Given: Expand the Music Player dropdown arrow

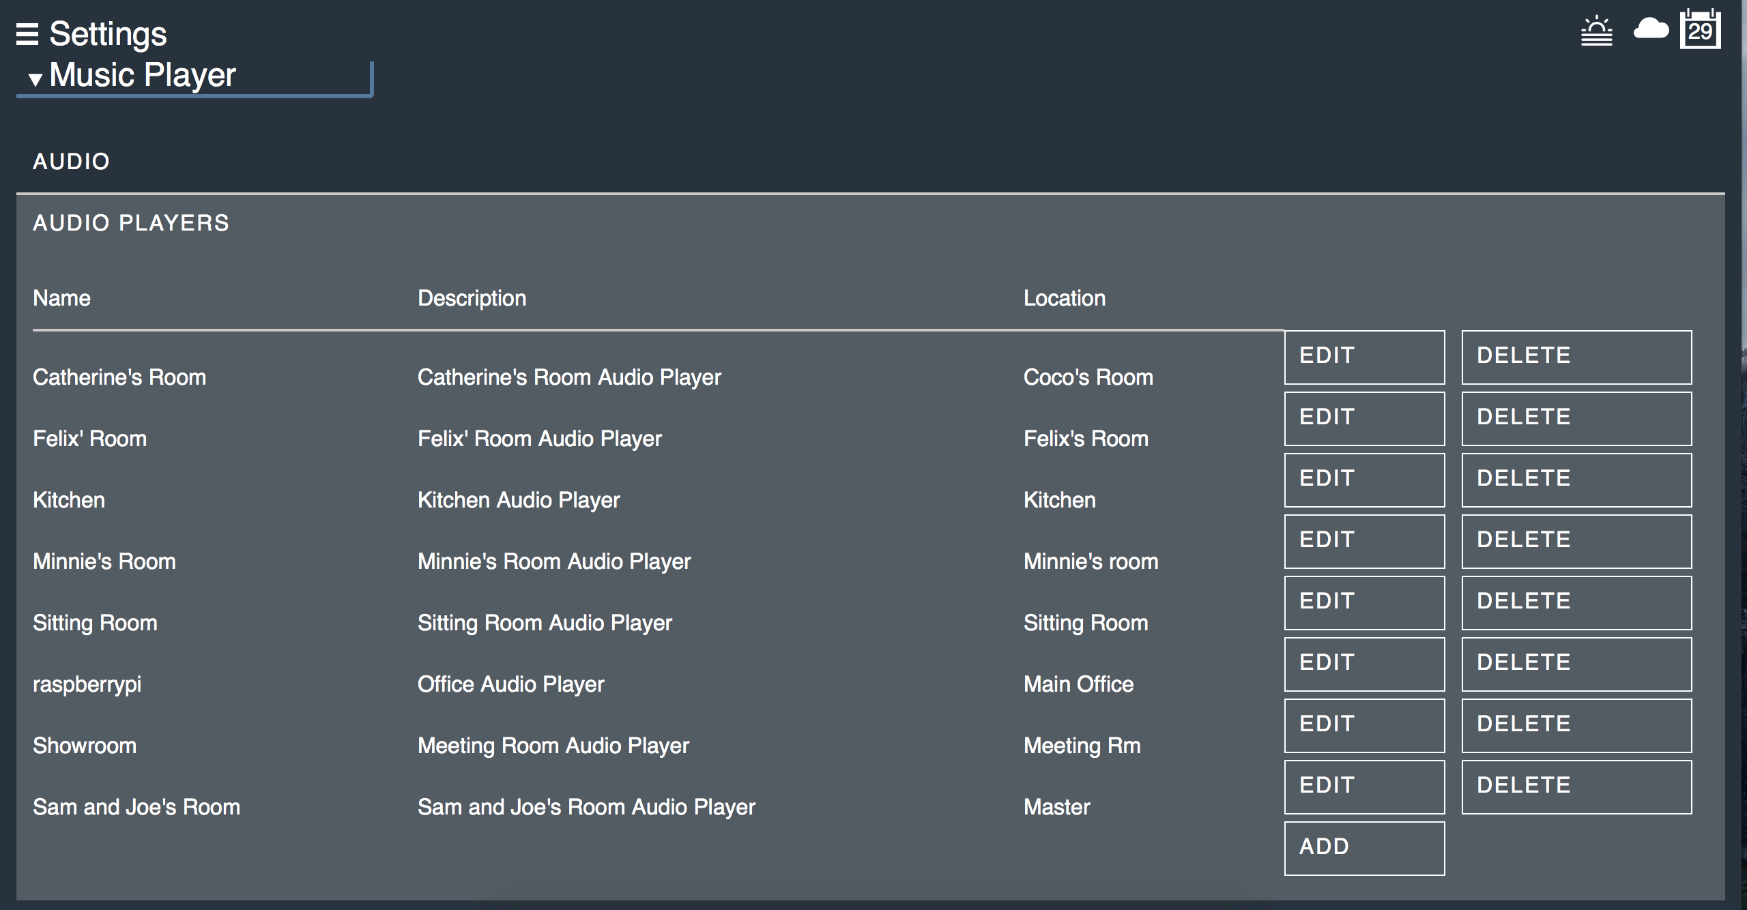Looking at the screenshot, I should pos(35,79).
